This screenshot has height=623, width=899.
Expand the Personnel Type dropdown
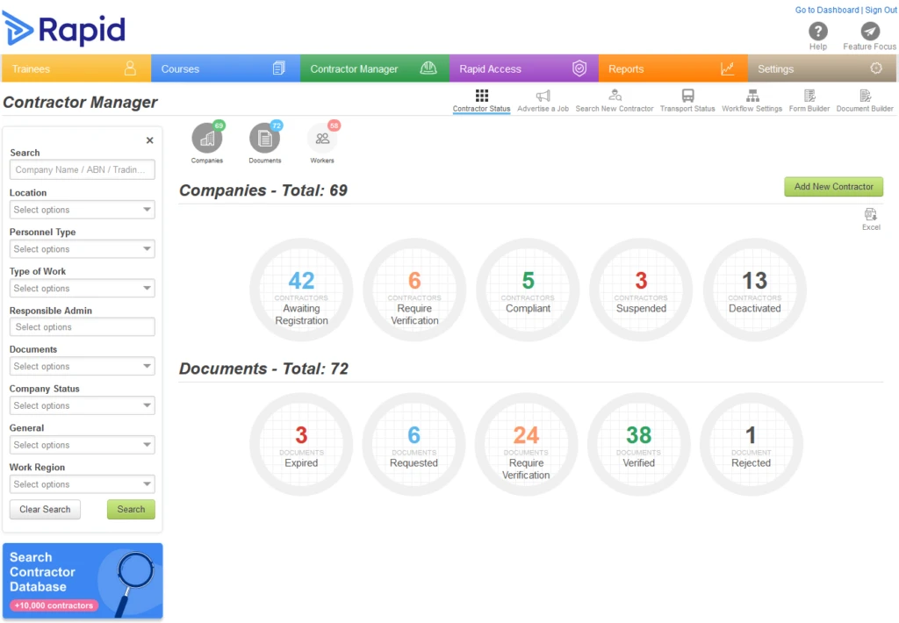click(82, 249)
